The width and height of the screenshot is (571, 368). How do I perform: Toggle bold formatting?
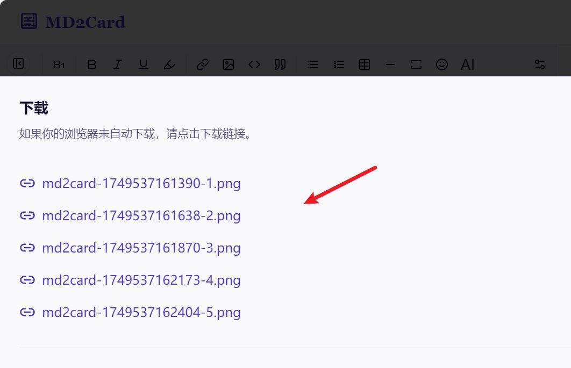[x=92, y=64]
